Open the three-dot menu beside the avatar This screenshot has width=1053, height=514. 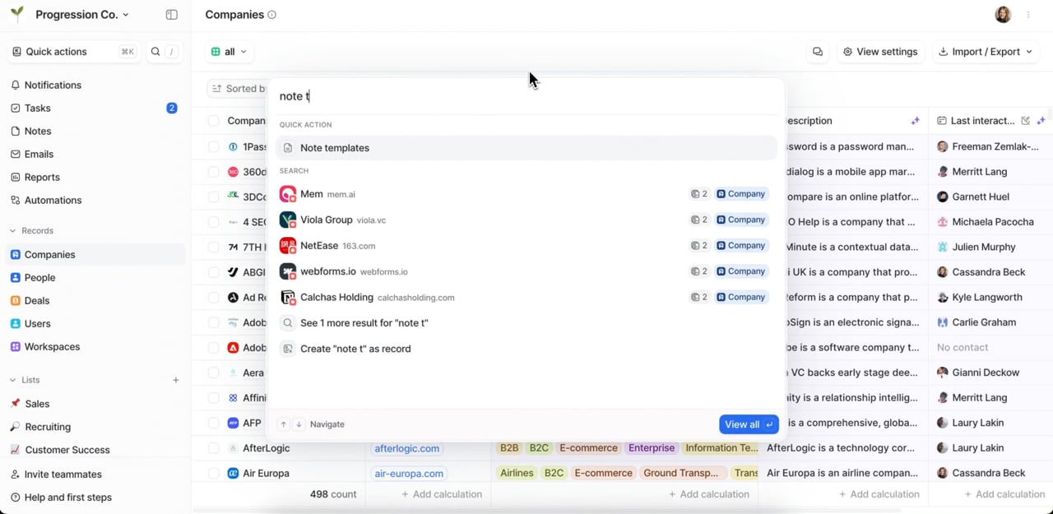pyautogui.click(x=1028, y=15)
